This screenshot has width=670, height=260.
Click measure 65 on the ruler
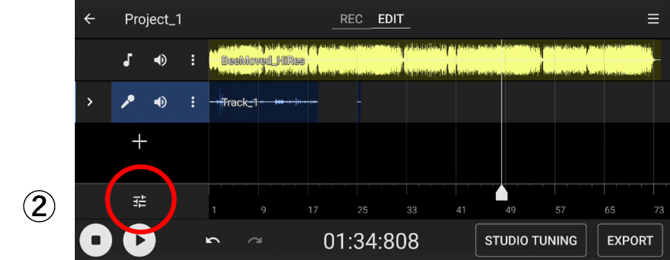pos(610,210)
